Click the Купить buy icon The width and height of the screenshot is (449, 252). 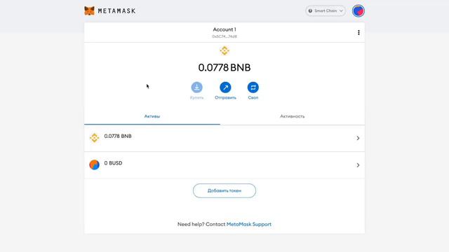[196, 87]
